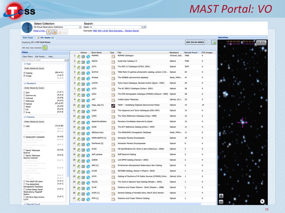Open the Portal v1.6.9 link

(39, 31)
